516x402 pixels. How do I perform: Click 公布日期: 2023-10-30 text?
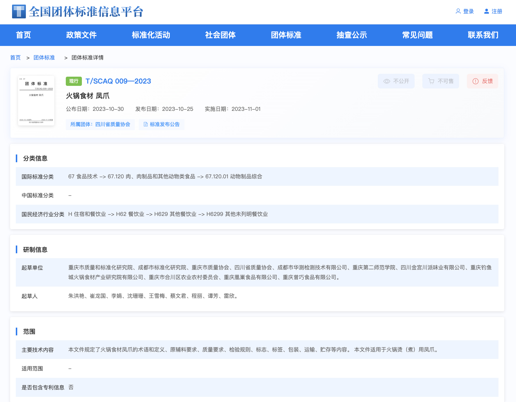pyautogui.click(x=95, y=109)
